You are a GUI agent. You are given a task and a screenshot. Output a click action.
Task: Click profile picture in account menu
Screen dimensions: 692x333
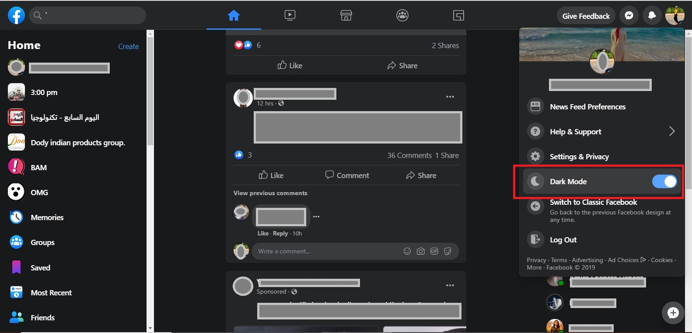602,61
